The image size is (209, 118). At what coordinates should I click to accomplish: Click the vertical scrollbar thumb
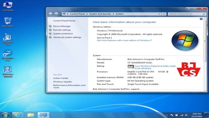[205, 41]
